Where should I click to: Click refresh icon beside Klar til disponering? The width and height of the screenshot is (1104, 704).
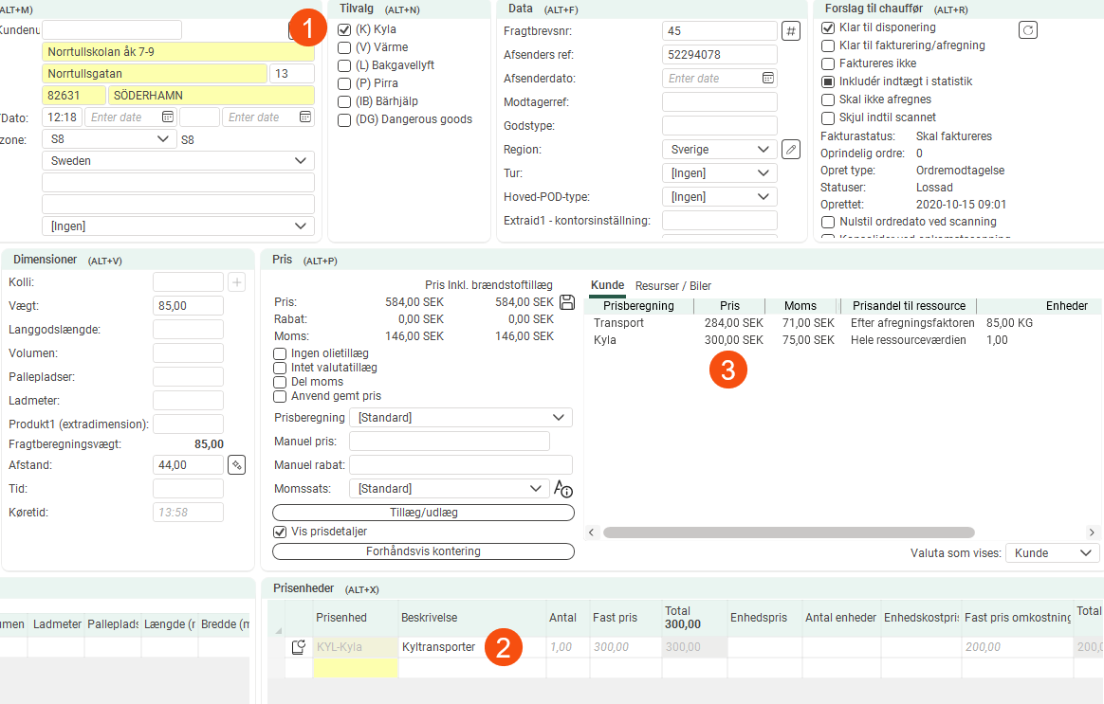pyautogui.click(x=1027, y=29)
